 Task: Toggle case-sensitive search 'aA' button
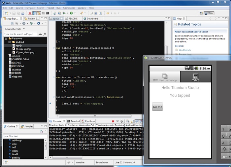(x=40, y=34)
